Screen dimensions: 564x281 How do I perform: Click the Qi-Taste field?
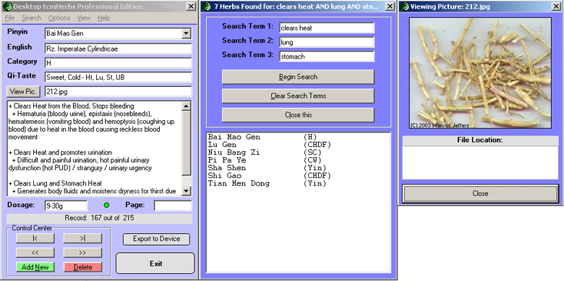click(119, 77)
